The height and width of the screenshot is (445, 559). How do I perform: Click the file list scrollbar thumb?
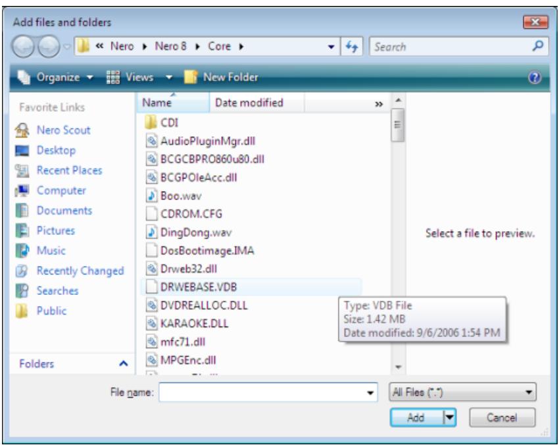click(397, 125)
